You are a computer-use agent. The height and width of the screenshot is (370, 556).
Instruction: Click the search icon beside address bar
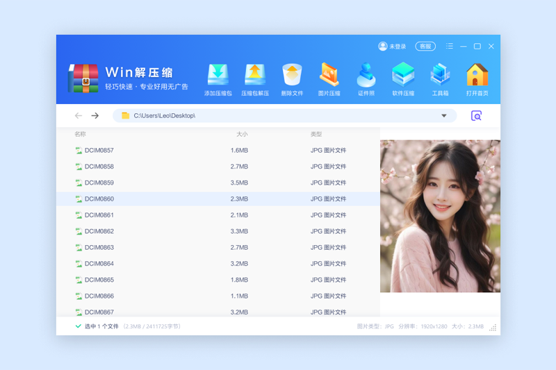tap(476, 116)
